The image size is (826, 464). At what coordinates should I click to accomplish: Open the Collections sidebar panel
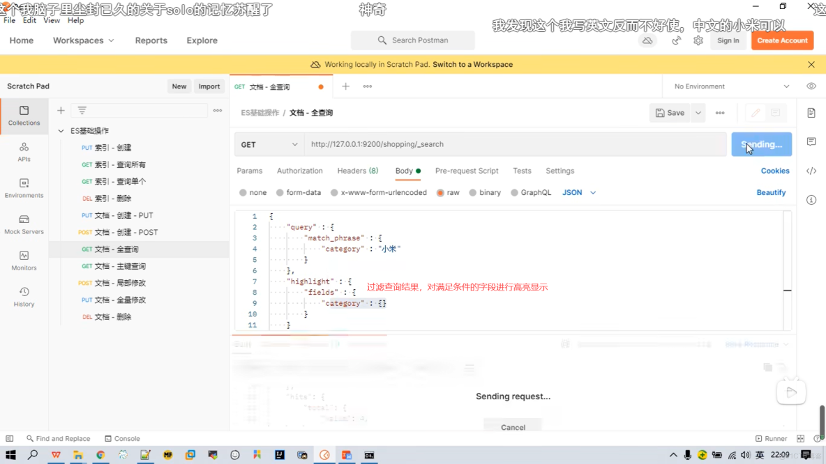pyautogui.click(x=24, y=117)
